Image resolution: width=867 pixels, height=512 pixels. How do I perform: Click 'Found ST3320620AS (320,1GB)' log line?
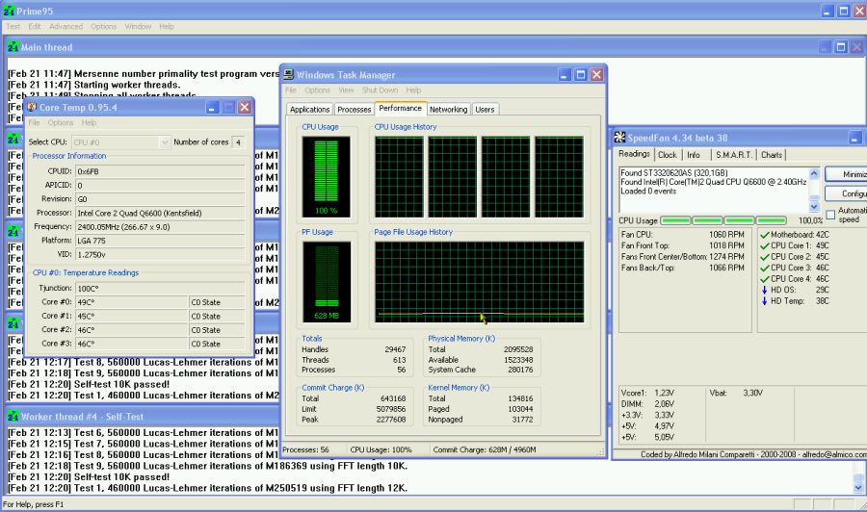[674, 172]
